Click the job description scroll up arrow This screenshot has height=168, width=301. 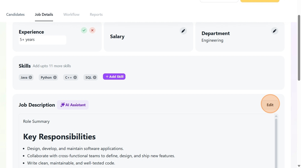click(276, 116)
